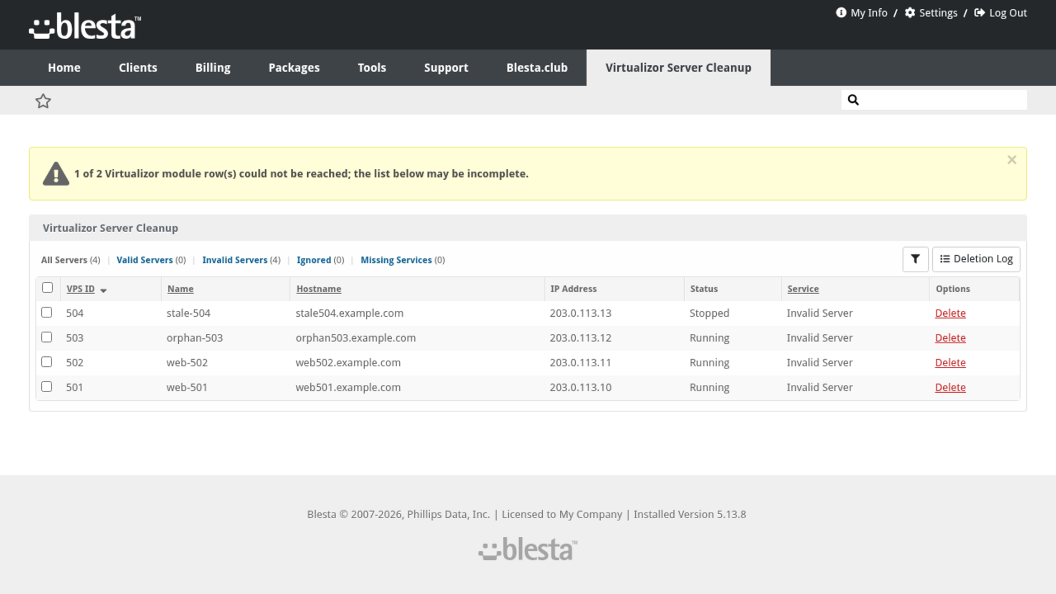Viewport: 1056px width, 594px height.
Task: Click hostname web501.example.com
Action: coord(348,387)
